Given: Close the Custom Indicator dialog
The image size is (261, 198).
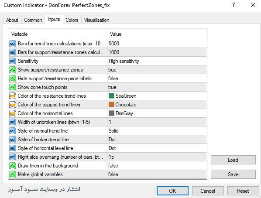Looking at the screenshot, I should [253, 5].
